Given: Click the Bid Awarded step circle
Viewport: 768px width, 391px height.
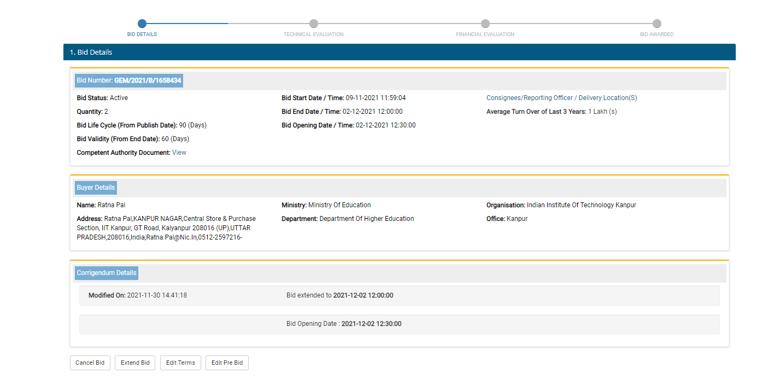Looking at the screenshot, I should [657, 24].
